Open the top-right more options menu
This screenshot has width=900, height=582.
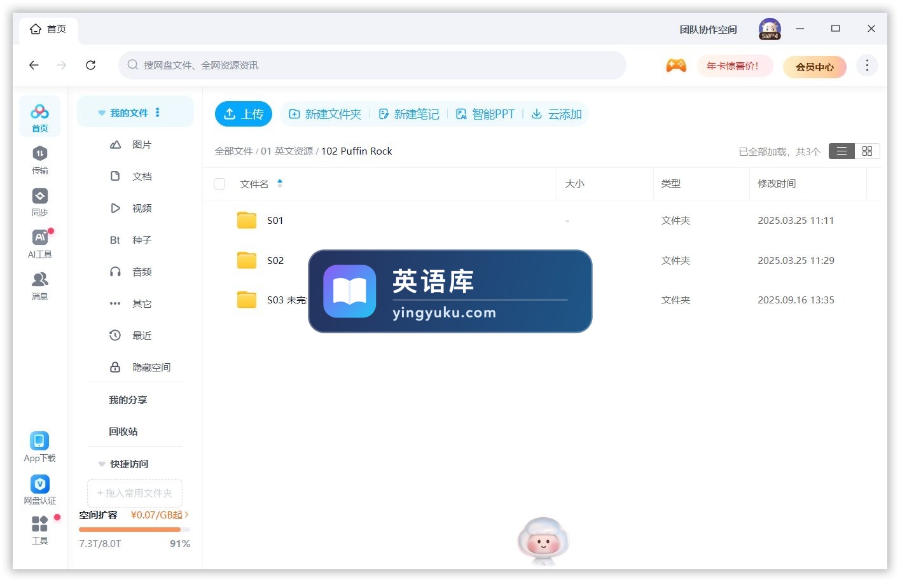point(867,66)
